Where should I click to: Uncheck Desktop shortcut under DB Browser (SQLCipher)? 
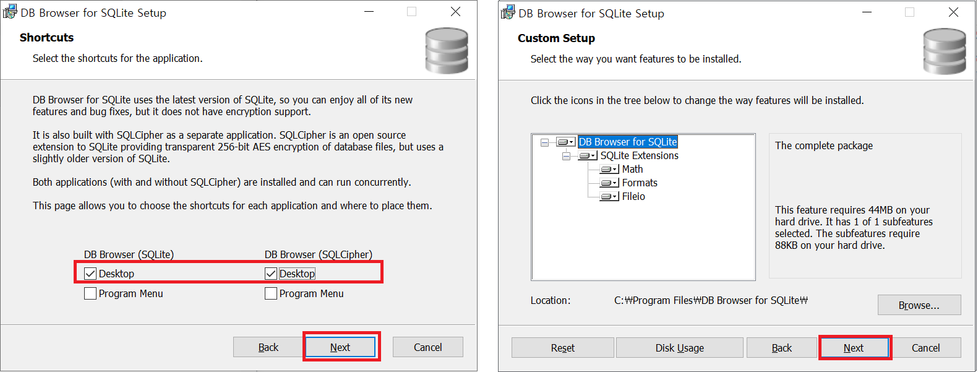pos(271,274)
